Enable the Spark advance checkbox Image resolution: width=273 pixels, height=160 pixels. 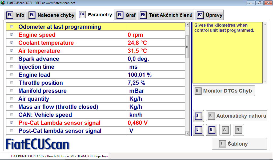point(11,59)
